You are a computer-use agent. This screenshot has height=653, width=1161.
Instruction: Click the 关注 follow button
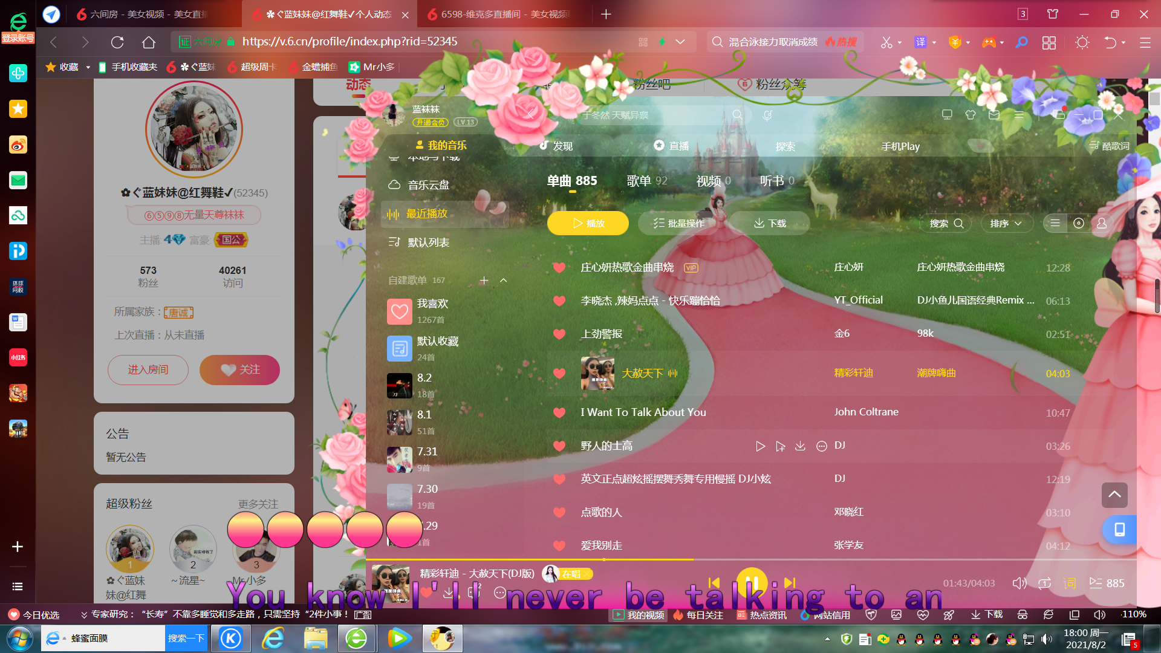(x=239, y=369)
